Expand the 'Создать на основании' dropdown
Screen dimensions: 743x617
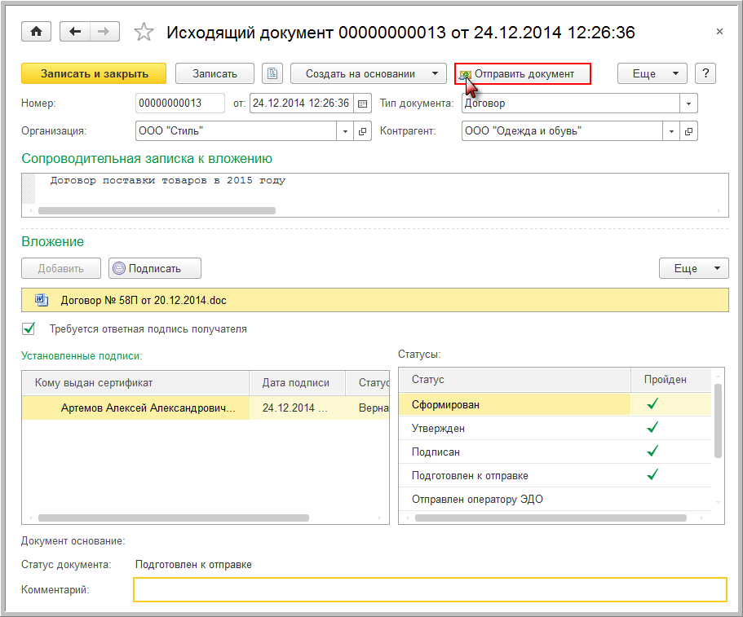click(435, 73)
